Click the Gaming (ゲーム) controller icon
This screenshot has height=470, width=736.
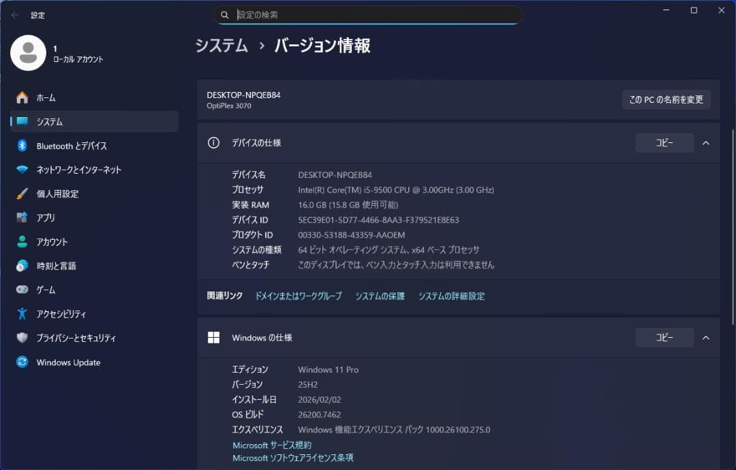pos(22,289)
